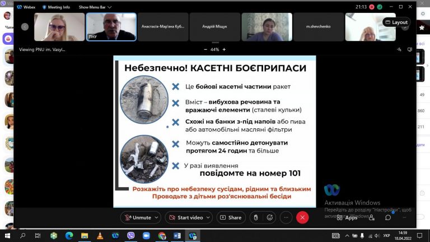The height and width of the screenshot is (242, 430).
Task: Expand the Start video options arrow
Action: point(208,217)
